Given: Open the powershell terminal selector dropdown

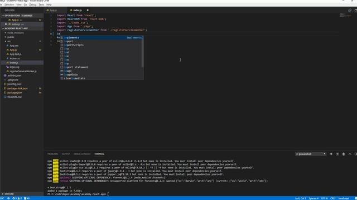Looking at the screenshot, I should click(311, 154).
